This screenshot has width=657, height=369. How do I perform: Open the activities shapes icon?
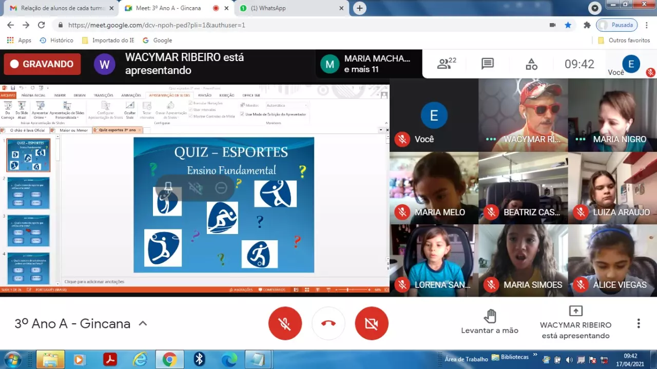[531, 64]
